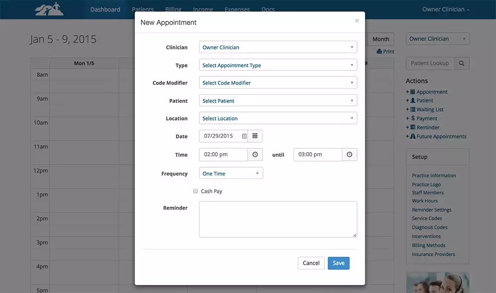The height and width of the screenshot is (293, 496).
Task: Click the printer icon labeled Print
Action: tap(379, 52)
